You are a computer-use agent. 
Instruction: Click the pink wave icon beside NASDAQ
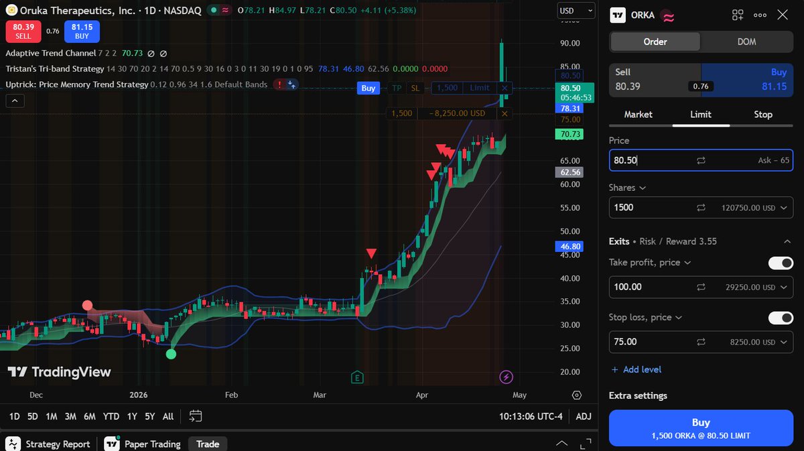(x=226, y=10)
